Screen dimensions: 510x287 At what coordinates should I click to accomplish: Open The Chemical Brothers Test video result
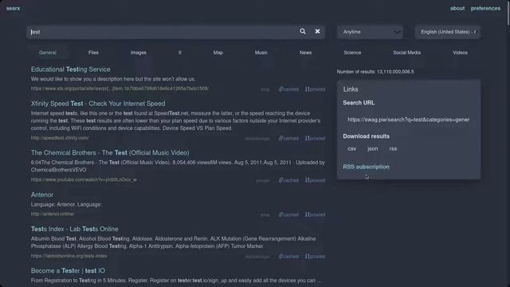[110, 152]
